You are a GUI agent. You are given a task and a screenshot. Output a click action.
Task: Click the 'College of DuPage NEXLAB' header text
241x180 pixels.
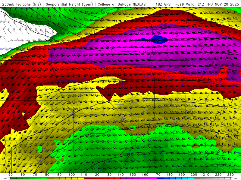122,4
